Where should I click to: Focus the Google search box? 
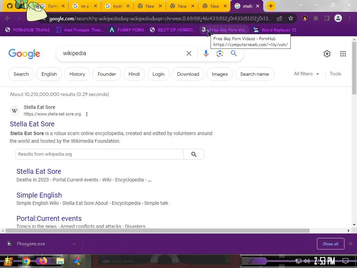(123, 53)
